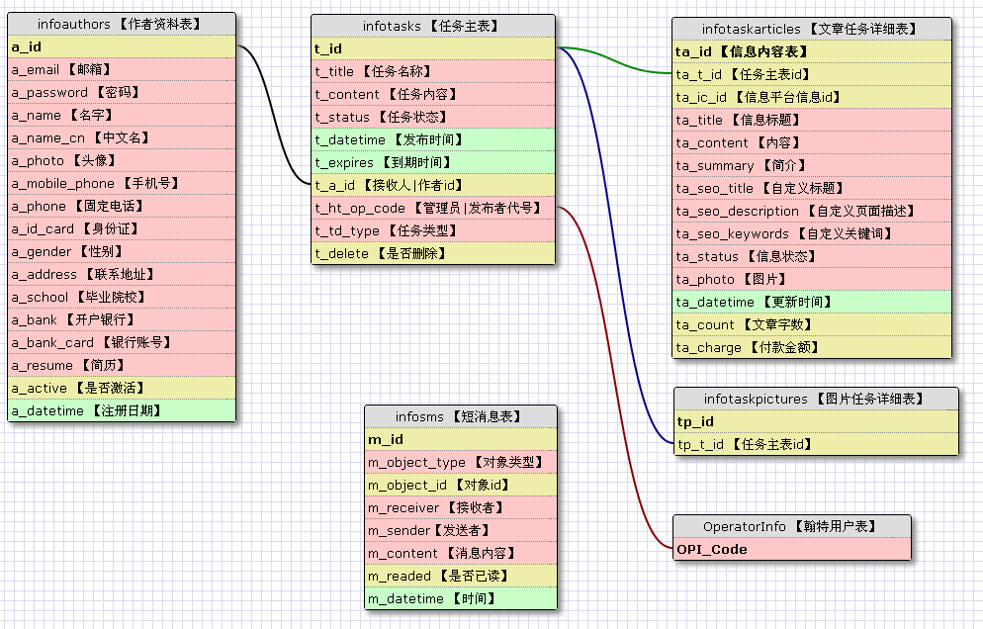Select the infosms table title
The image size is (983, 629).
[460, 416]
